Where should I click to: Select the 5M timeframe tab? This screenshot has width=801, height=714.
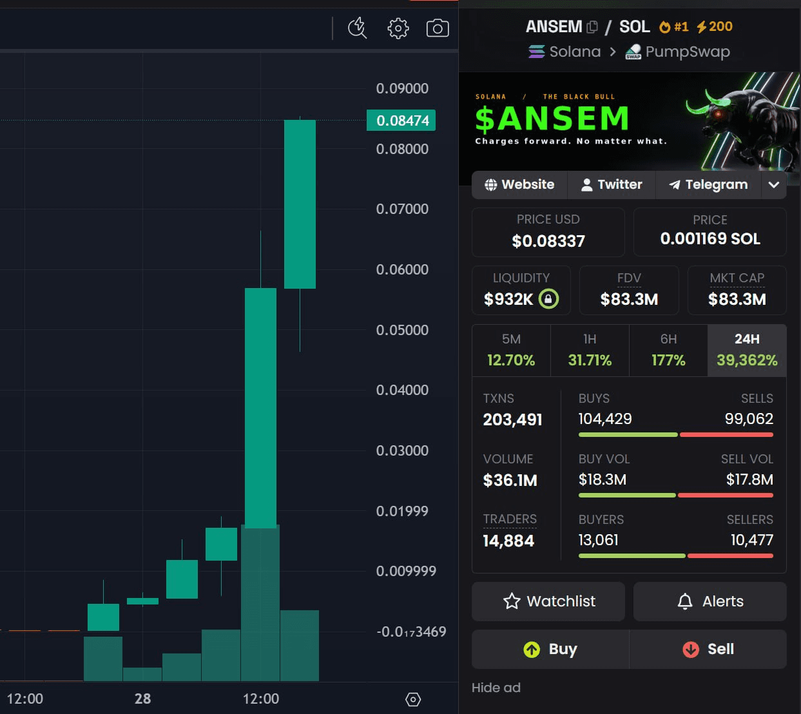tap(511, 351)
